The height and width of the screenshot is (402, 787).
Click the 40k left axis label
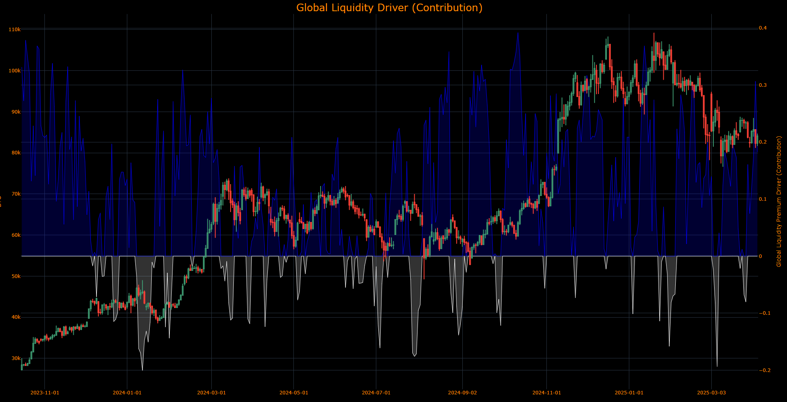pos(16,317)
